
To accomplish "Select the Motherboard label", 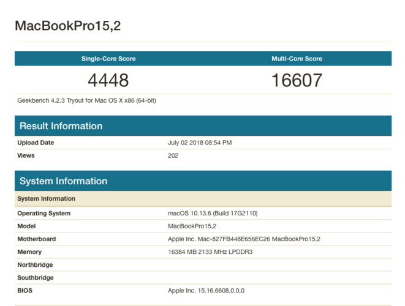I will 36,239.
